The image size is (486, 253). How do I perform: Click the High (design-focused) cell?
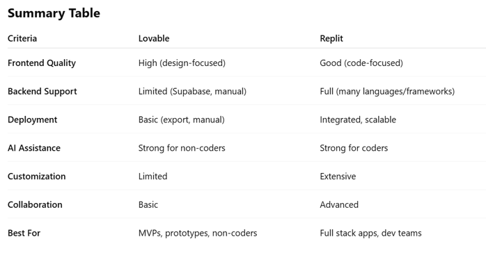tap(182, 63)
